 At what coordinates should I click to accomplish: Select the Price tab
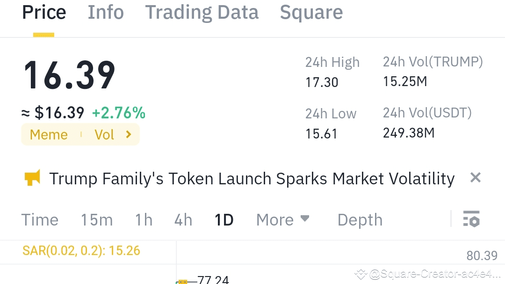click(44, 13)
